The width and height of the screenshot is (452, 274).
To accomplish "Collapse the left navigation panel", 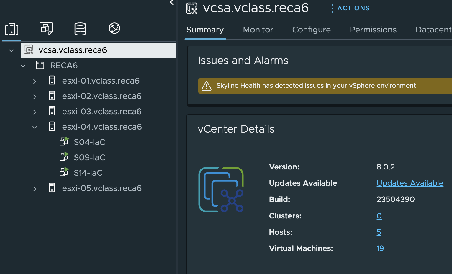I will (x=172, y=3).
